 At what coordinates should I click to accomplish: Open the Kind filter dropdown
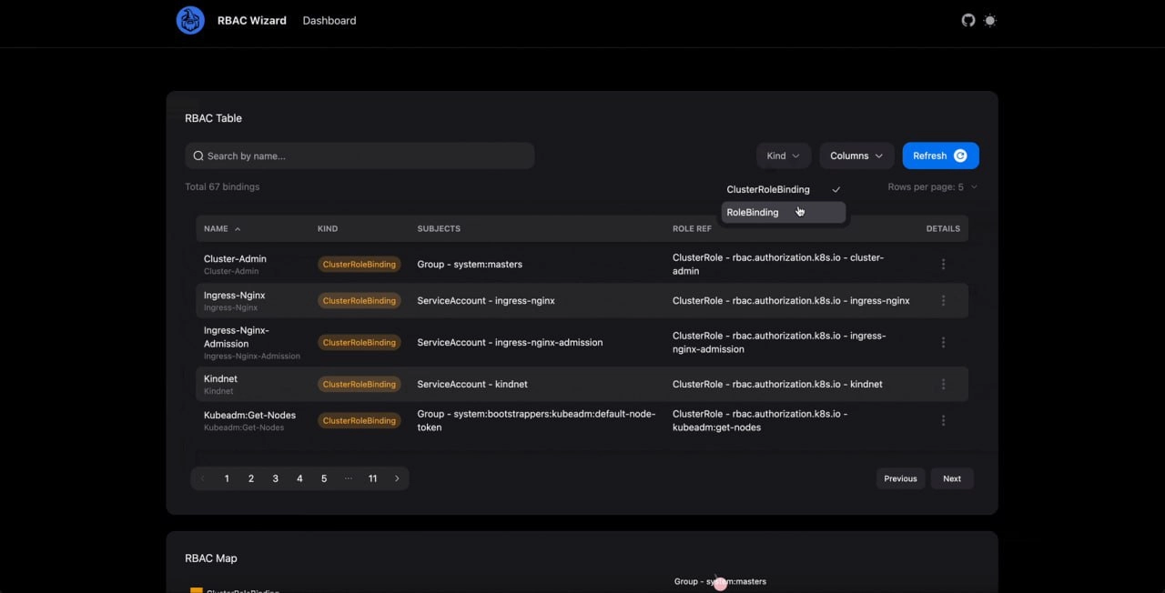pos(784,156)
